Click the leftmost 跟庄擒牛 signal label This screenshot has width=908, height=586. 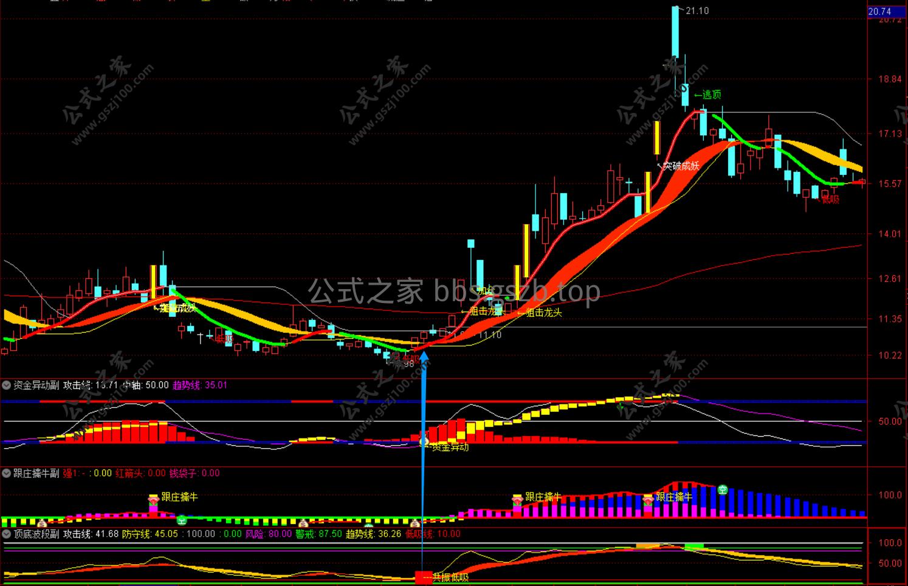click(x=179, y=497)
